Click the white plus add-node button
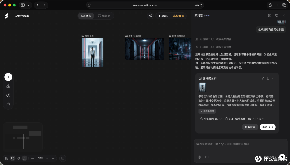290x165 pixels. (x=8, y=77)
